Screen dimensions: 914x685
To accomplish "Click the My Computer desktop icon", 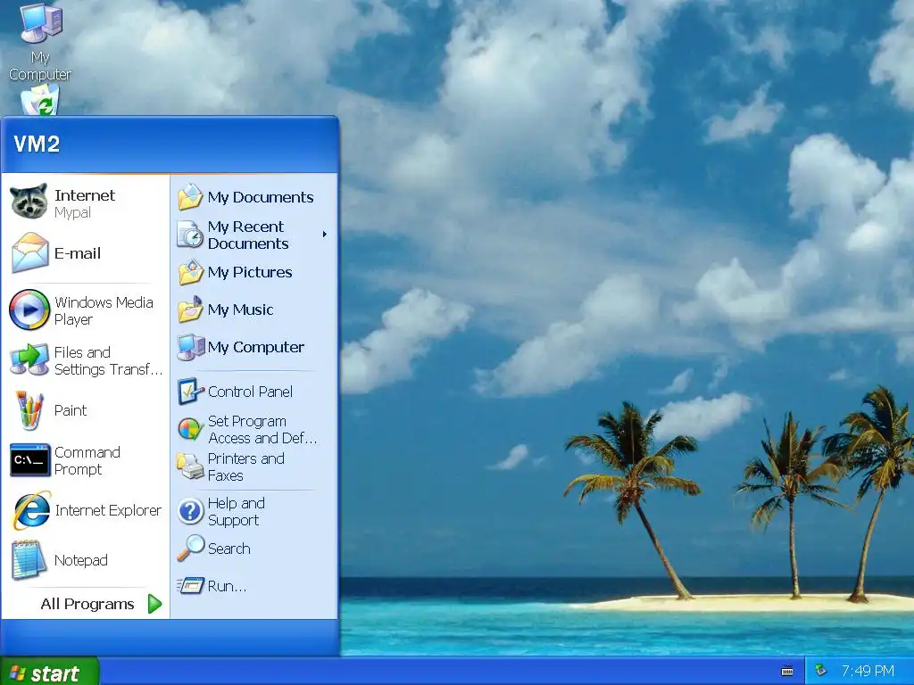I will coord(41,22).
